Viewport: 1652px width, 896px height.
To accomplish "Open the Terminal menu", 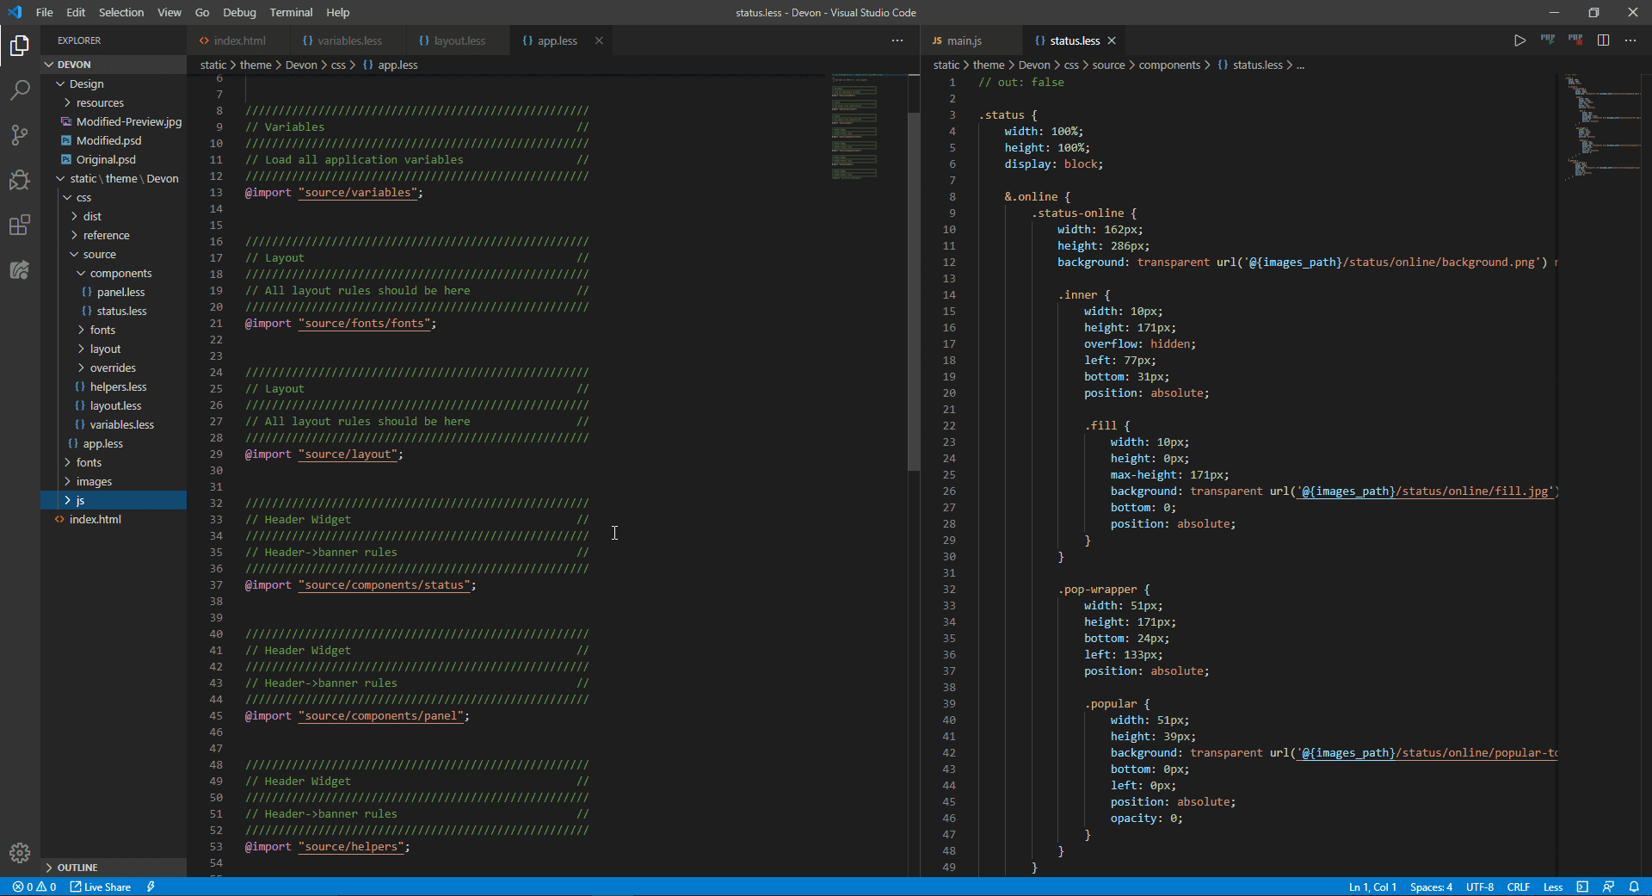I will [x=291, y=12].
